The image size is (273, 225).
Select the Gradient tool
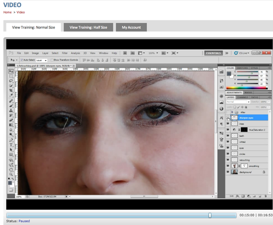pyautogui.click(x=11, y=125)
